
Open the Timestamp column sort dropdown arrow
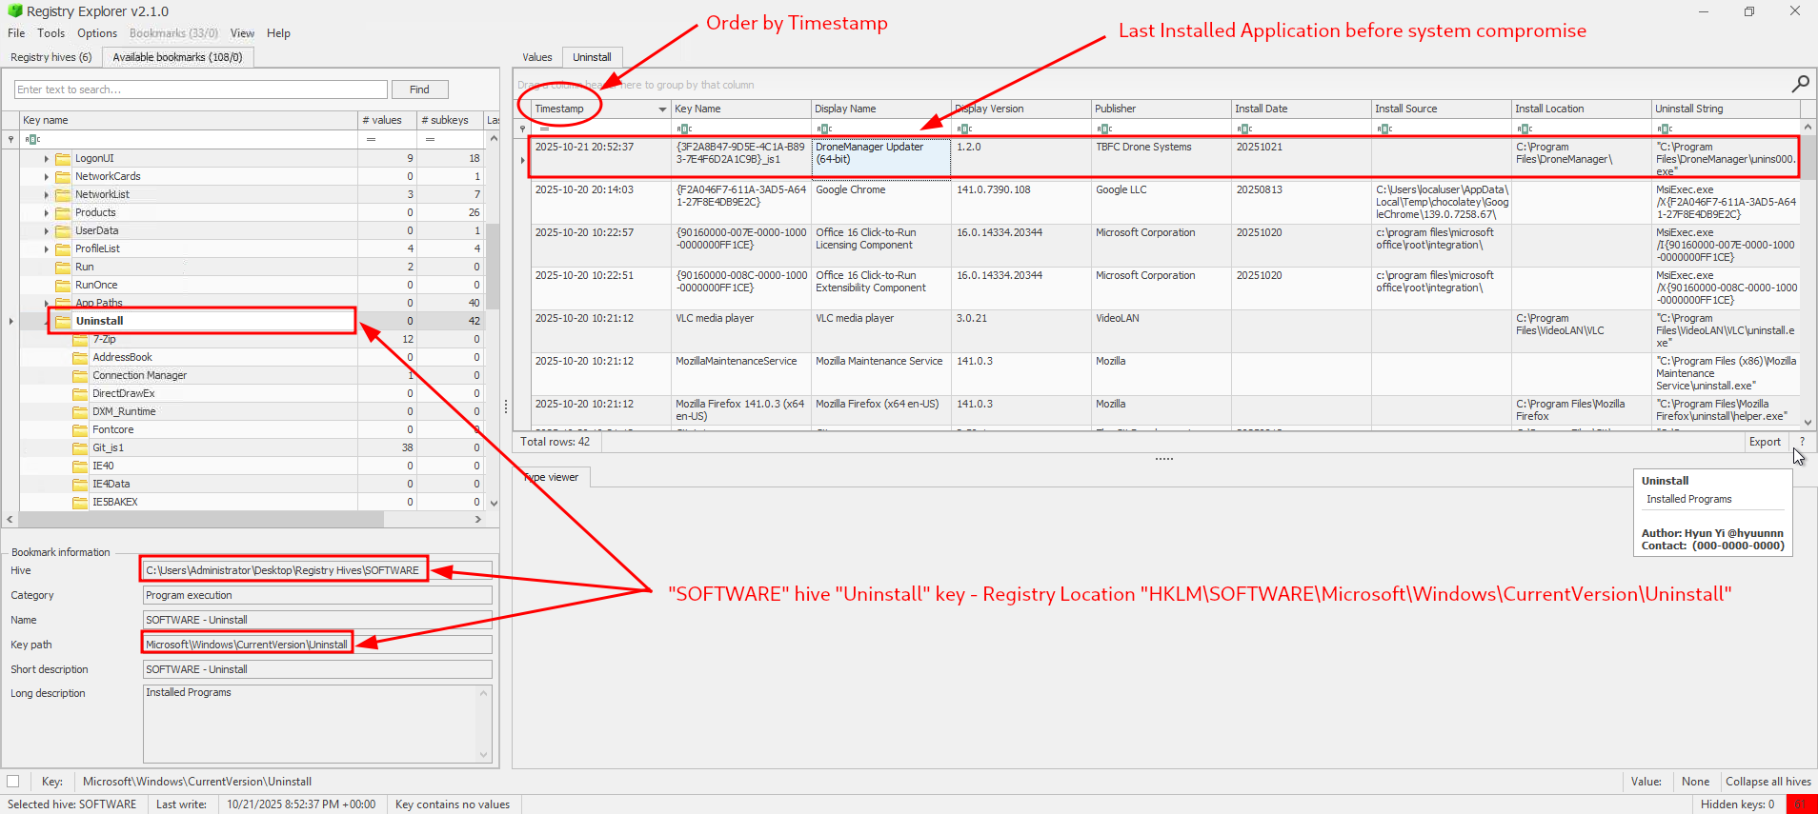pos(662,109)
